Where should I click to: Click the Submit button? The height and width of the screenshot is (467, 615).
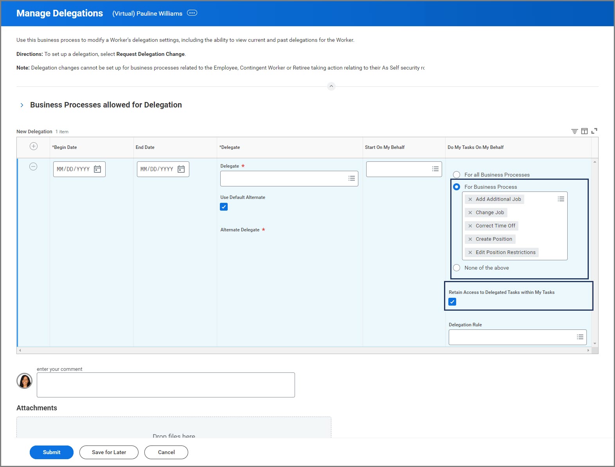(52, 452)
